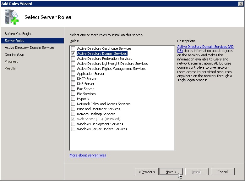Go back with the Previous button
This screenshot has width=245, height=181.
coord(147,172)
